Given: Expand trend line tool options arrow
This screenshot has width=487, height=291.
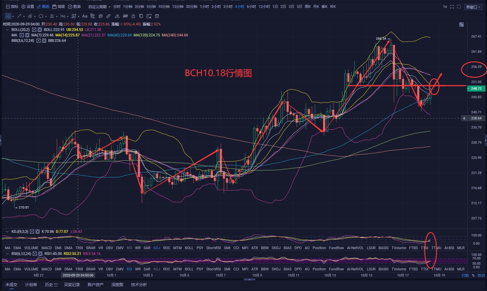Looking at the screenshot, I should pyautogui.click(x=24, y=16).
